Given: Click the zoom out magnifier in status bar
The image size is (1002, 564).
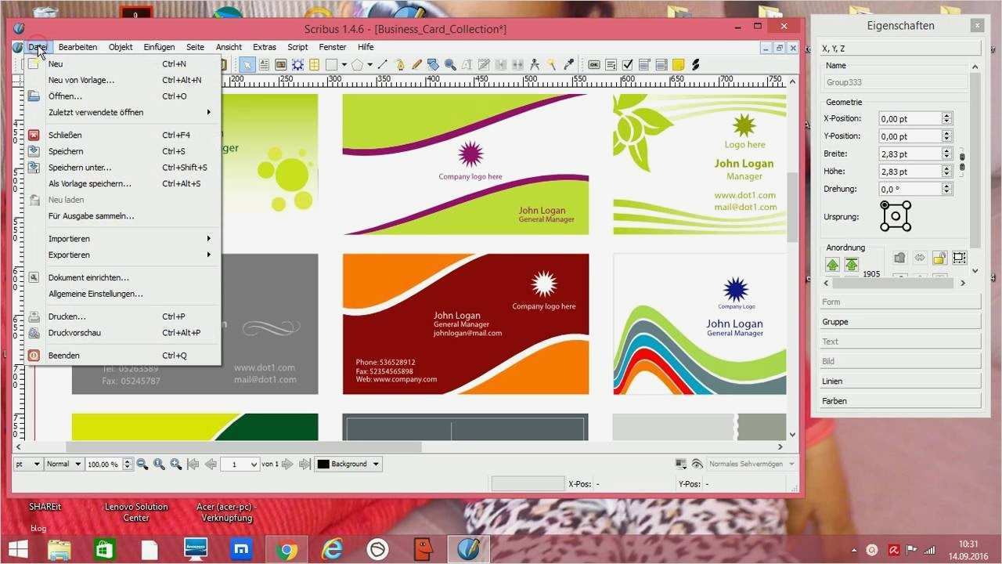Looking at the screenshot, I should [142, 464].
